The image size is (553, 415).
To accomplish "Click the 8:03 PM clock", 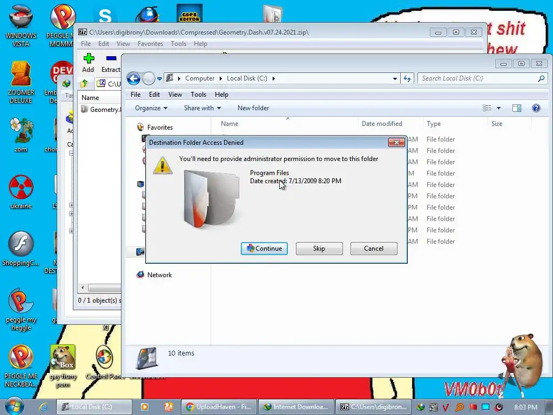I will pyautogui.click(x=525, y=407).
